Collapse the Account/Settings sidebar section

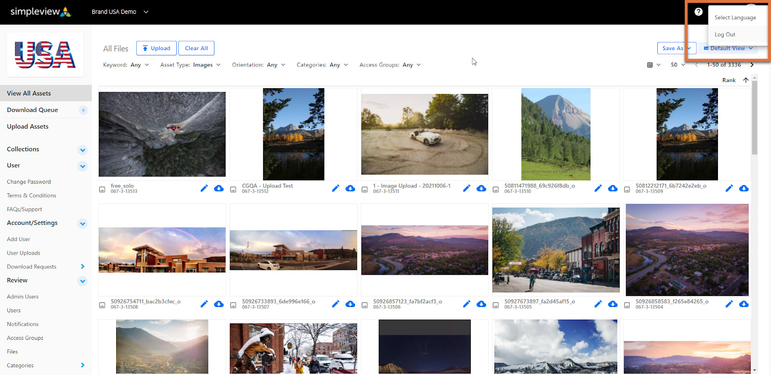[82, 224]
